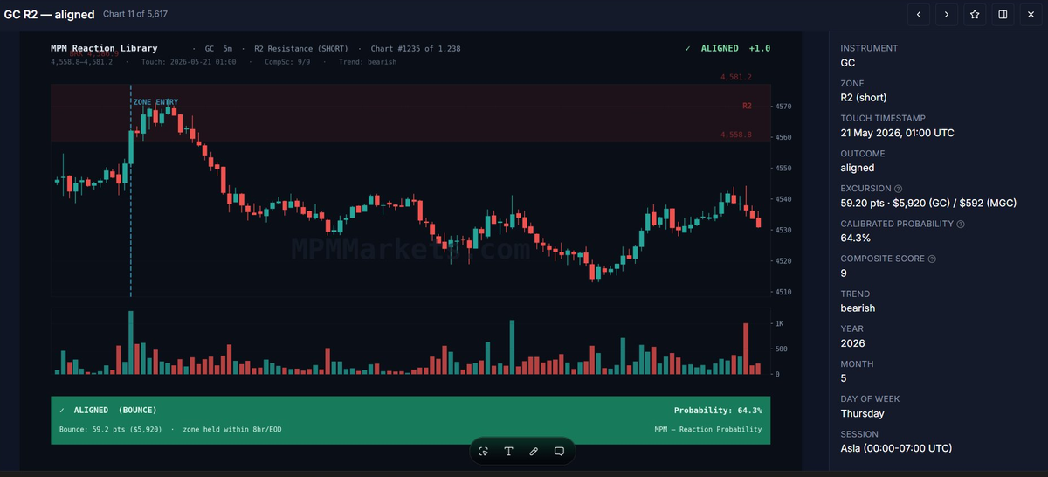1048x477 pixels.
Task: Click the 'R2 (short)' zone value
Action: 863,98
